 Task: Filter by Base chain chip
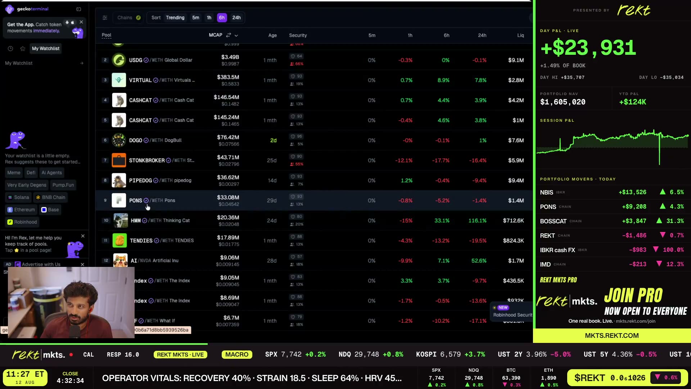[x=50, y=210]
